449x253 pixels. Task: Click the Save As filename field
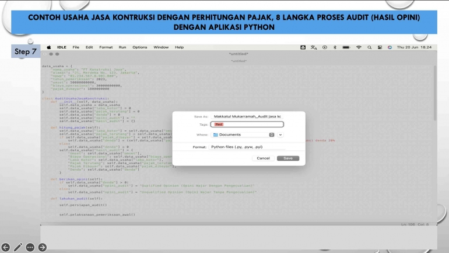(x=247, y=116)
